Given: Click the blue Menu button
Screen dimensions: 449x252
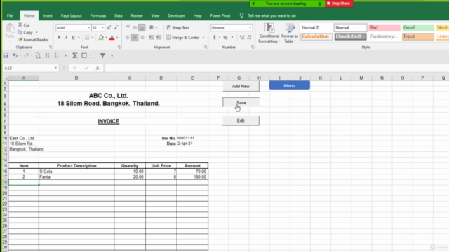Looking at the screenshot, I should click(290, 85).
